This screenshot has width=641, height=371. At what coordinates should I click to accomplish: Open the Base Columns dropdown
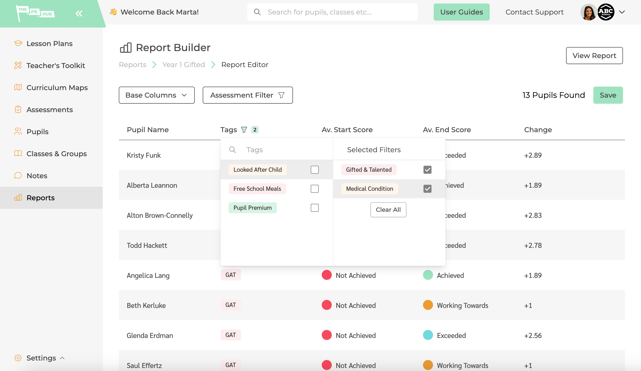click(156, 95)
